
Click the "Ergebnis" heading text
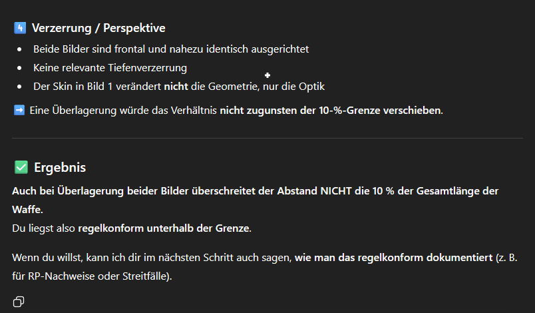pos(60,168)
